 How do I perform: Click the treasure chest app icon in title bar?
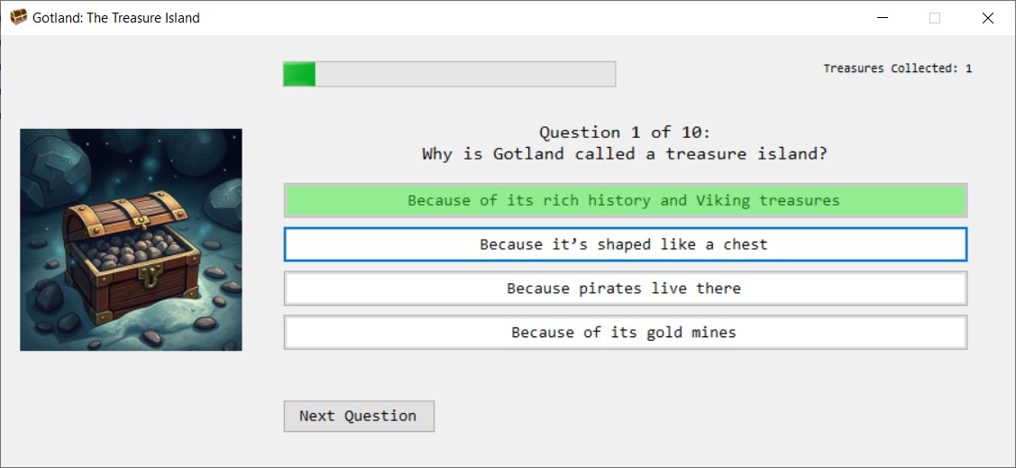tap(18, 17)
